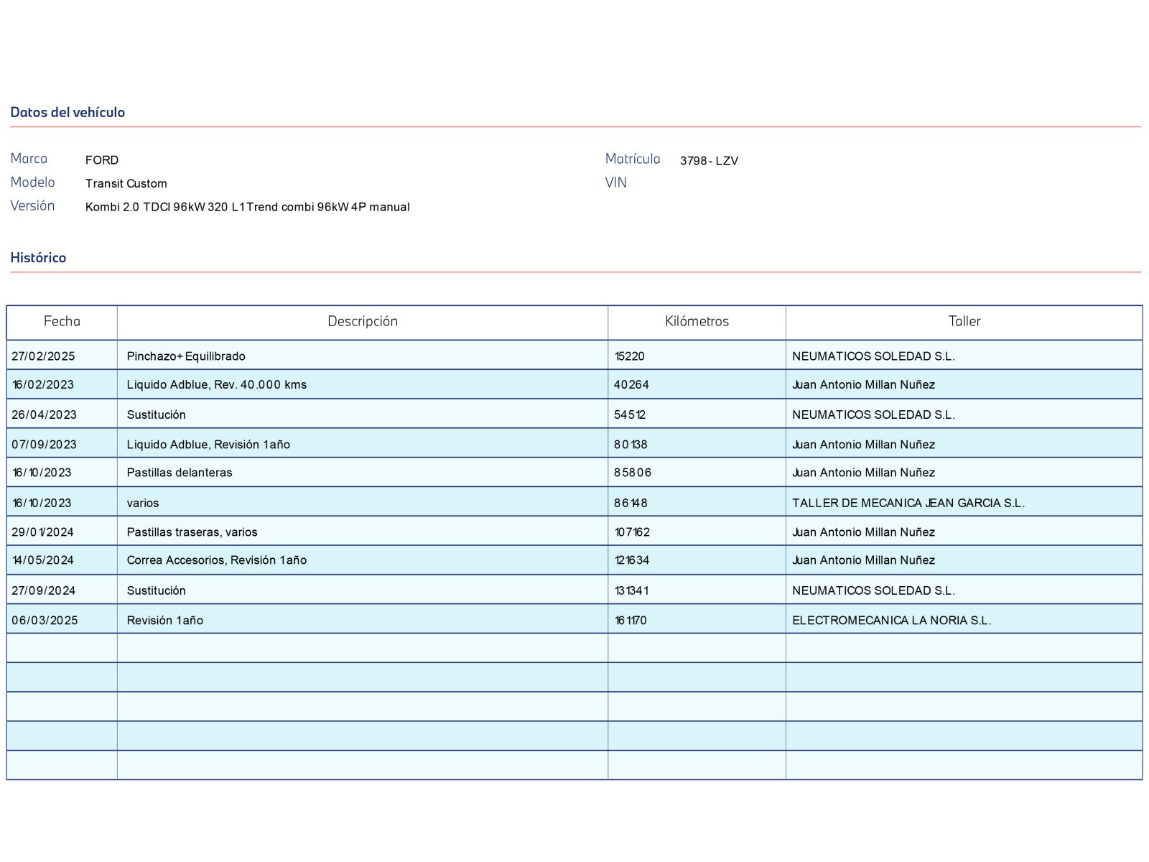
Task: Select the Pastillas traseras, varios row
Action: pyautogui.click(x=192, y=532)
